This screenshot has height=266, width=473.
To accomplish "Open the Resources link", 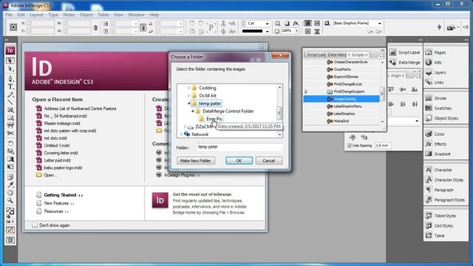I will [x=56, y=211].
